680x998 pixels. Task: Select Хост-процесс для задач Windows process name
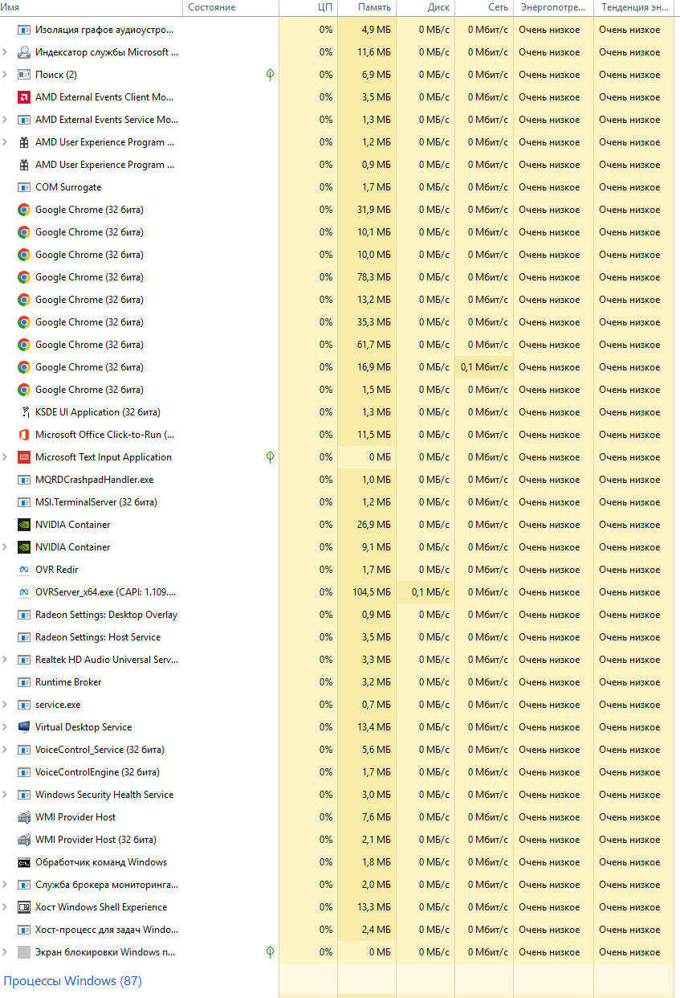(x=107, y=930)
